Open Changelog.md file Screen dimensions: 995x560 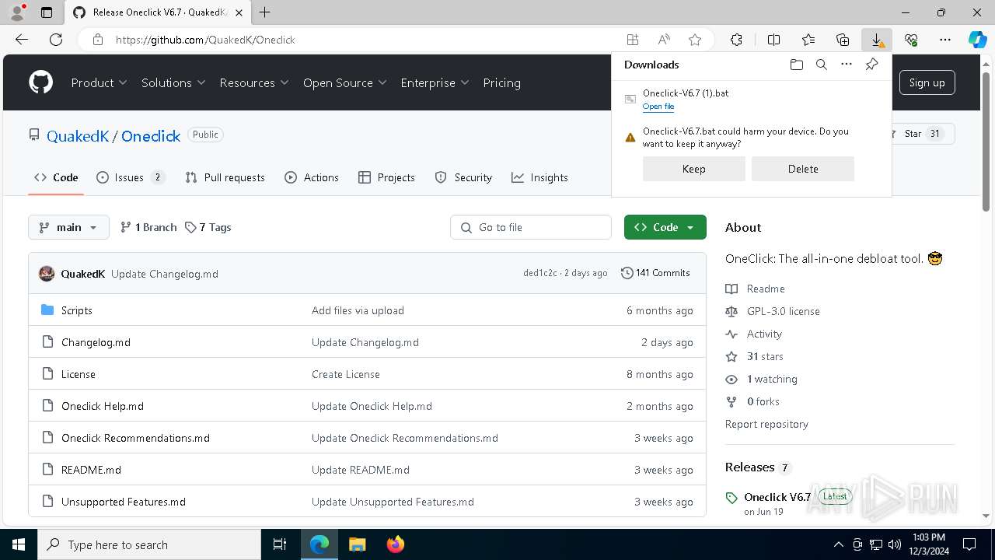coord(96,342)
